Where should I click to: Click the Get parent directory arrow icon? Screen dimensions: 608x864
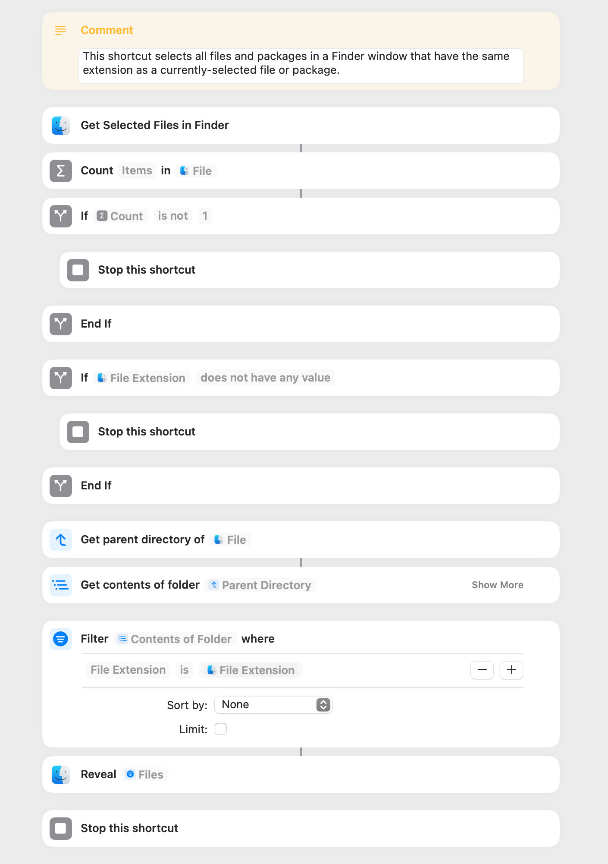pos(61,540)
